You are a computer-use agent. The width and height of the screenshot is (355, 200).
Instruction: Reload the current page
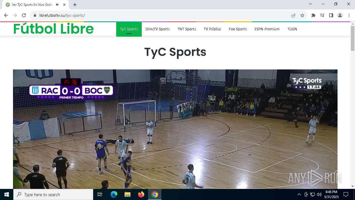pyautogui.click(x=24, y=15)
